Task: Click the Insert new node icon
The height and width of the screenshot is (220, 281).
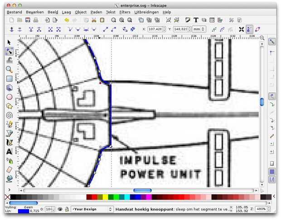Action: point(12,29)
